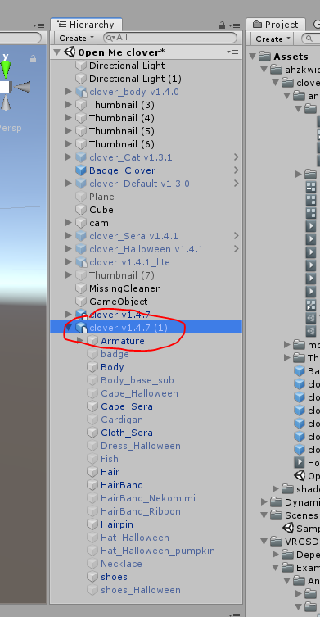Click the Cube object icon
320x617 pixels.
pos(81,210)
